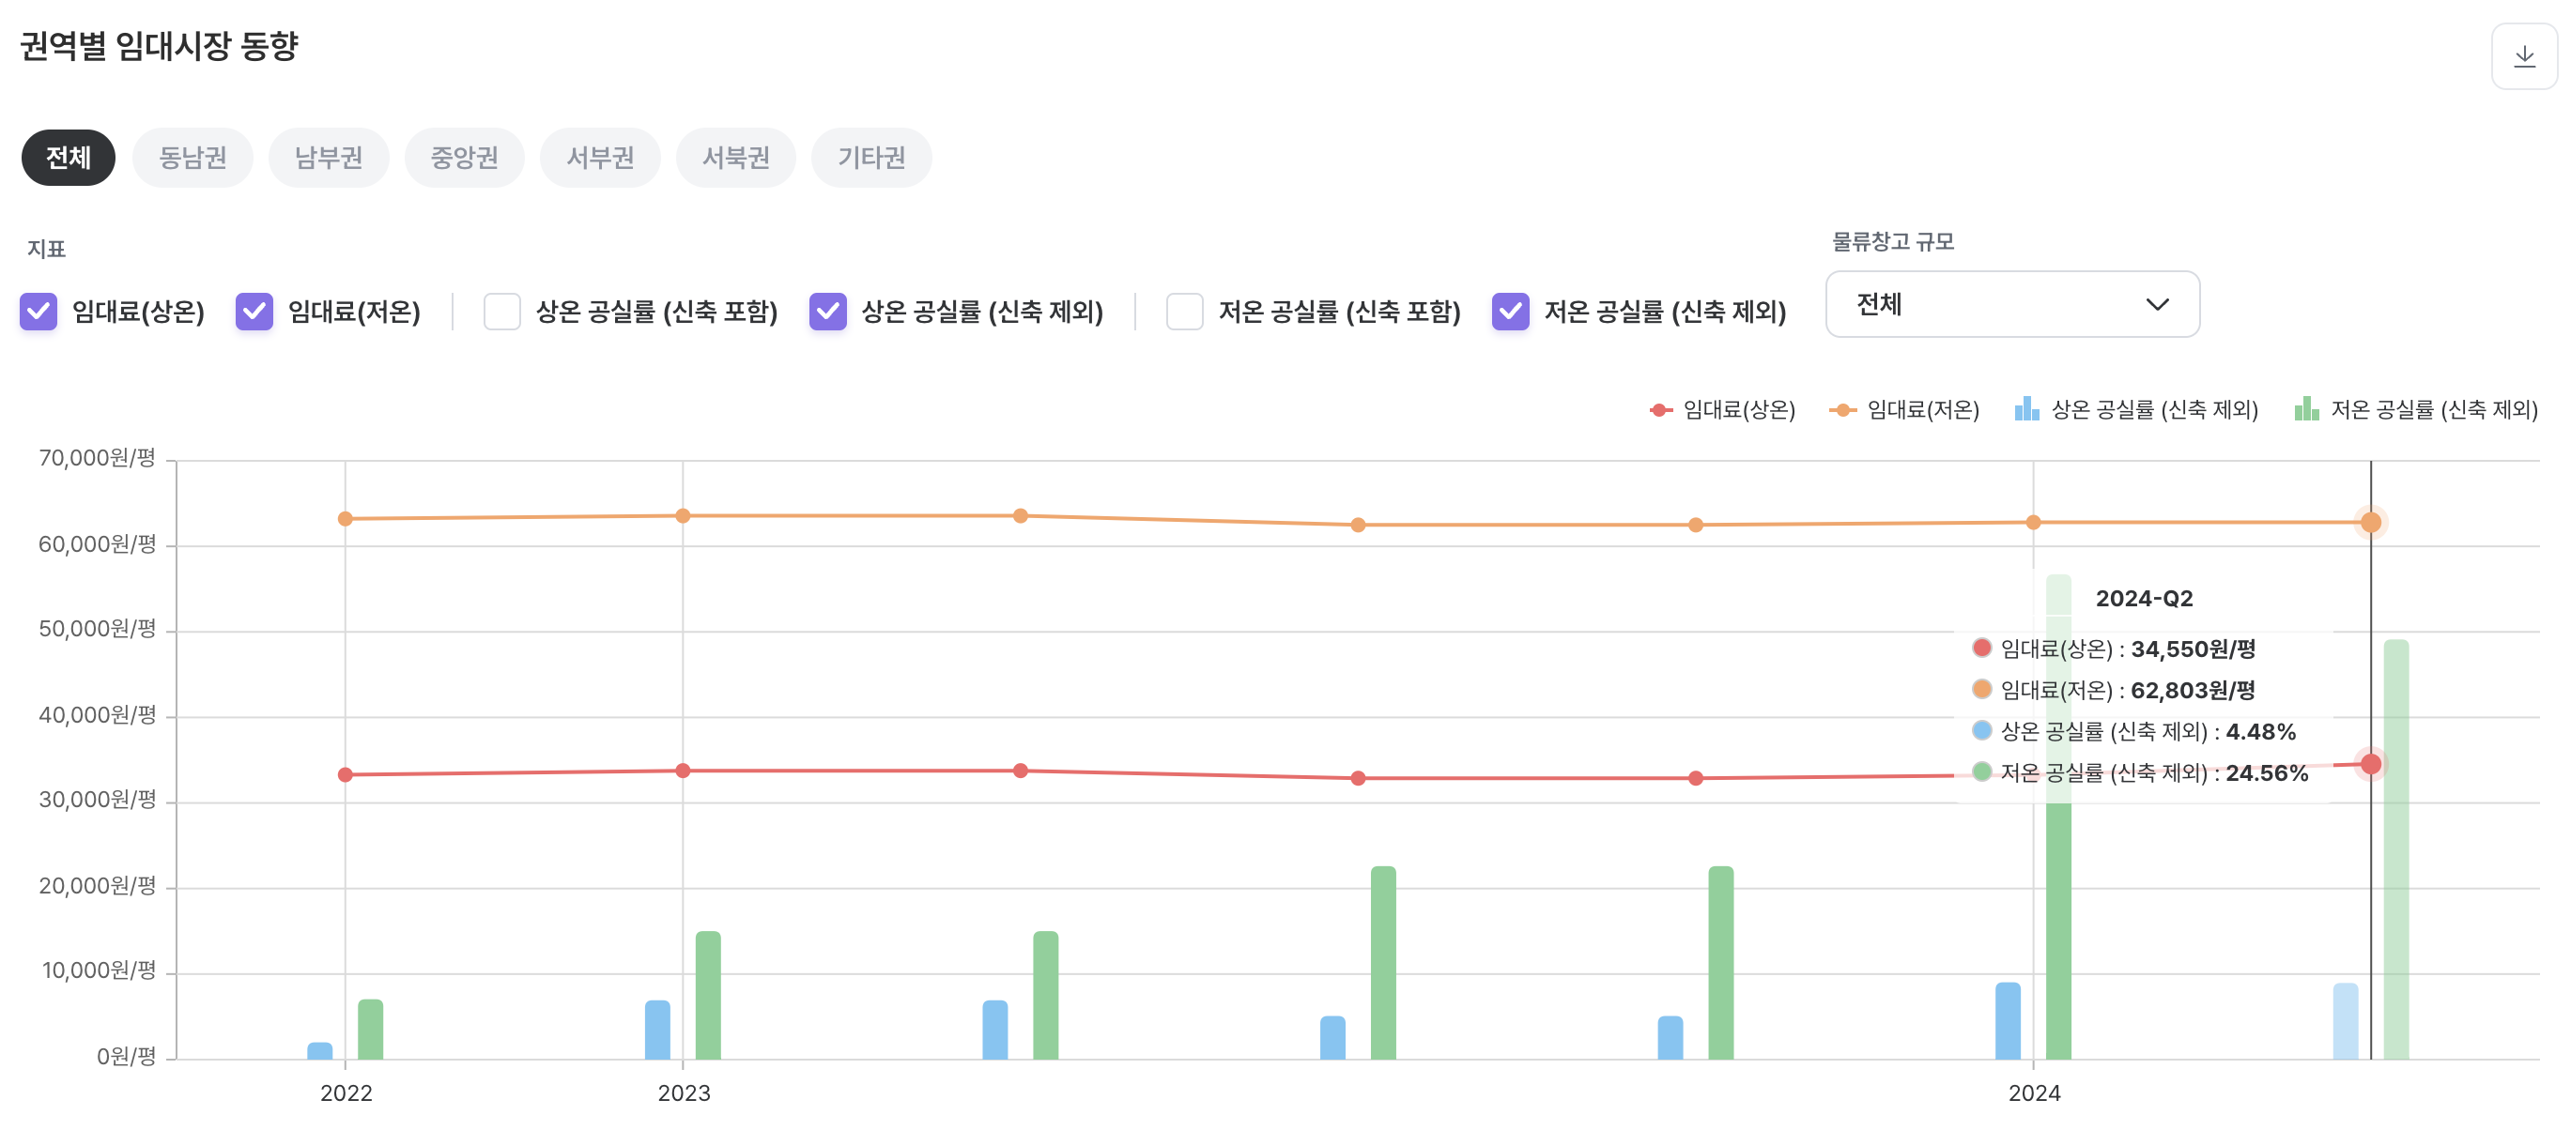2571x1130 pixels.
Task: Select the 동남권 region tab
Action: (x=192, y=158)
